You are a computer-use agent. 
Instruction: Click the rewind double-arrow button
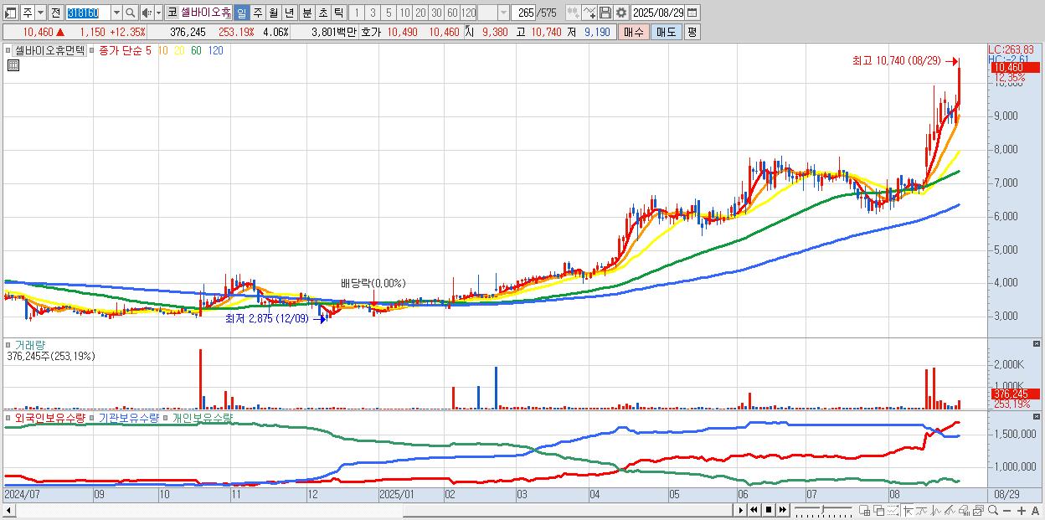tap(754, 510)
